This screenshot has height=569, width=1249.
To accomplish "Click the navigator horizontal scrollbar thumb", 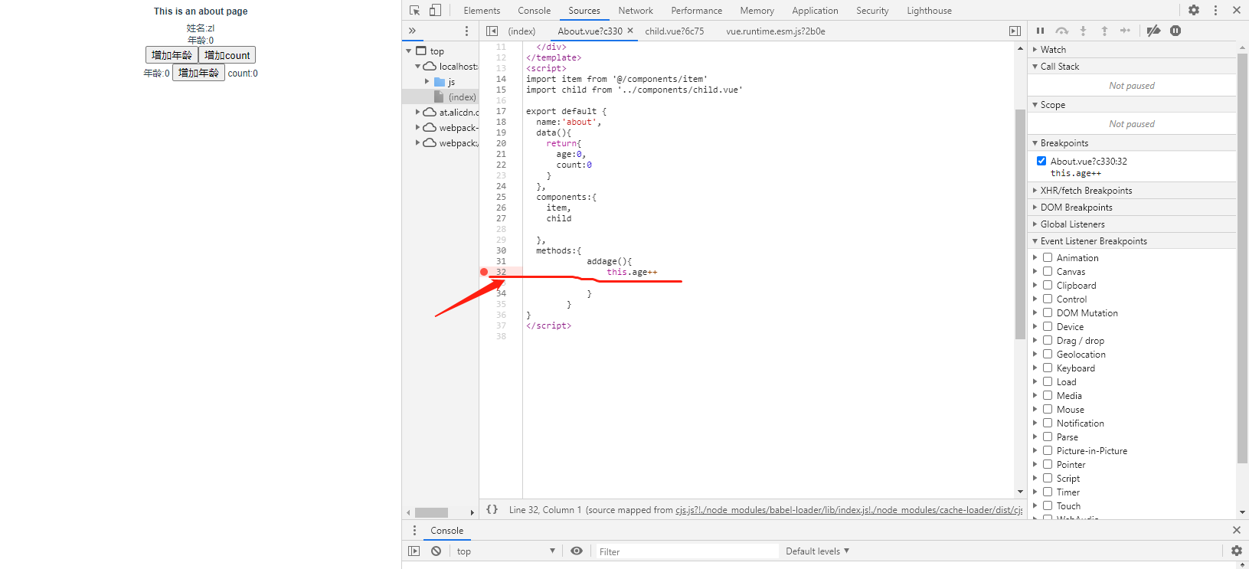I will [431, 512].
